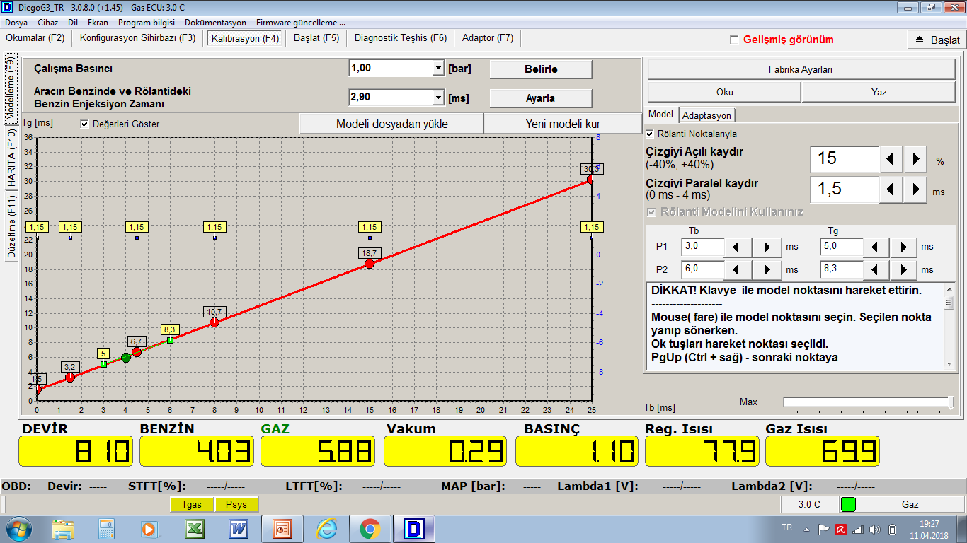Increase the P1 Tg value with right arrow
Viewport: 967px width, 543px height.
pyautogui.click(x=904, y=247)
